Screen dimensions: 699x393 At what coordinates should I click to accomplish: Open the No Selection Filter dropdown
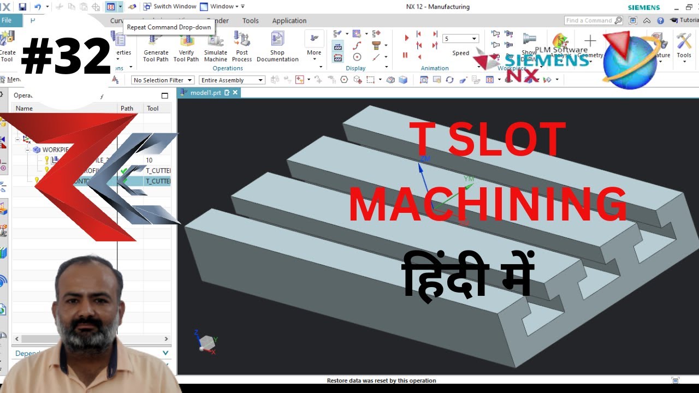(163, 80)
